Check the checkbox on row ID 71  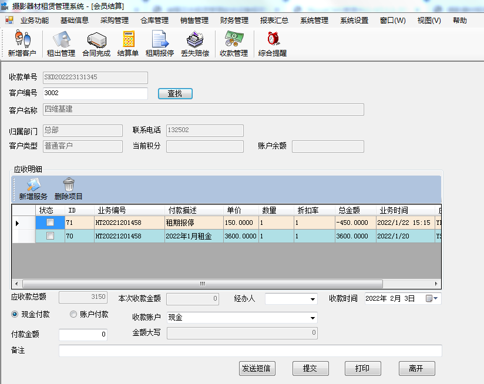[x=50, y=223]
